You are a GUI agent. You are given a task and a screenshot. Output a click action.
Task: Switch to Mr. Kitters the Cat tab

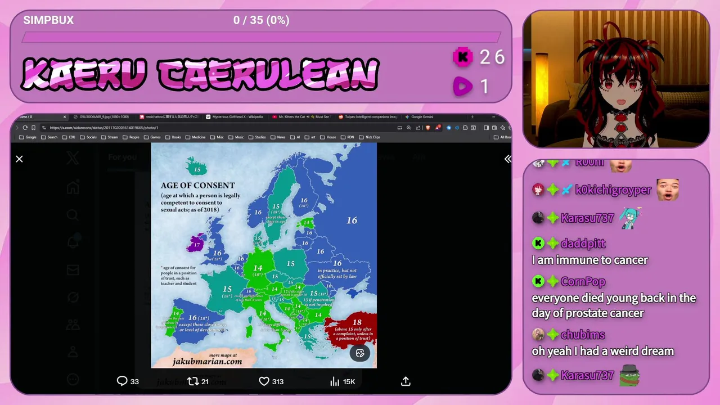[x=301, y=117]
